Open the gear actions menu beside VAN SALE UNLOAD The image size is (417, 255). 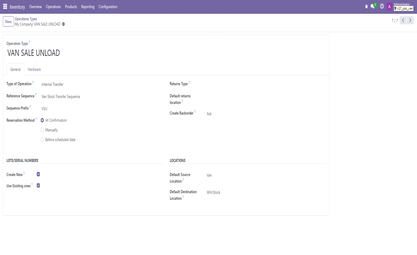click(x=64, y=24)
